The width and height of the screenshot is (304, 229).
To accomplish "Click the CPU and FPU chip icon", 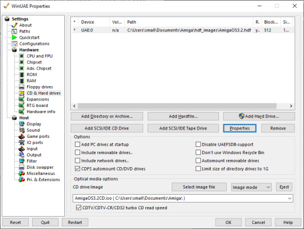I will (21, 56).
